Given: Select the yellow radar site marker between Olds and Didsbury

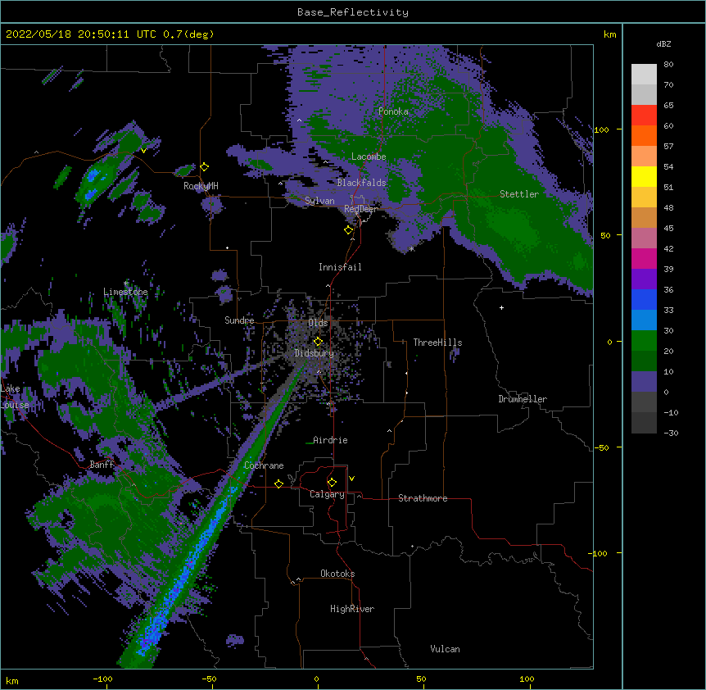Looking at the screenshot, I should [318, 341].
